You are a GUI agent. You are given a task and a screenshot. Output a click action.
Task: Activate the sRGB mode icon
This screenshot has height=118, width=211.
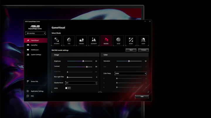(118, 40)
